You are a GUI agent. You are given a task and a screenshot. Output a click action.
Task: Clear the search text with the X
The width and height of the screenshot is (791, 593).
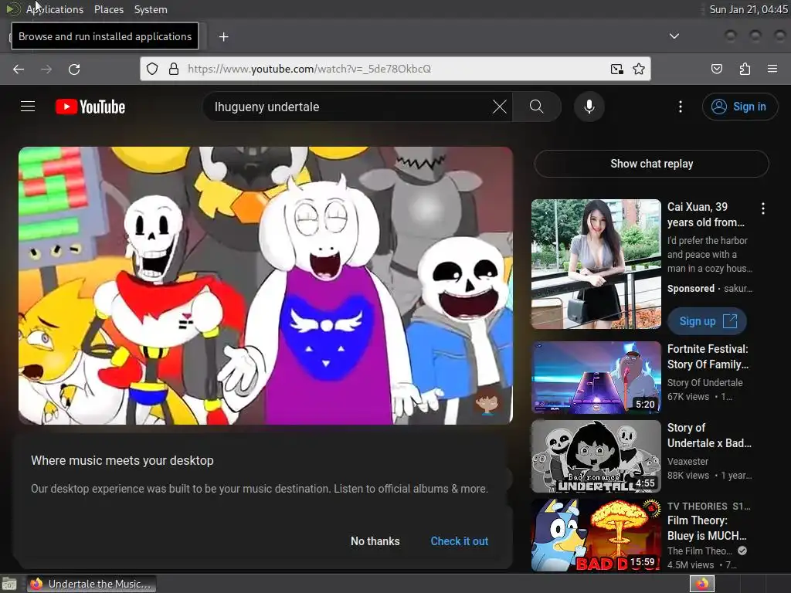[x=500, y=107]
